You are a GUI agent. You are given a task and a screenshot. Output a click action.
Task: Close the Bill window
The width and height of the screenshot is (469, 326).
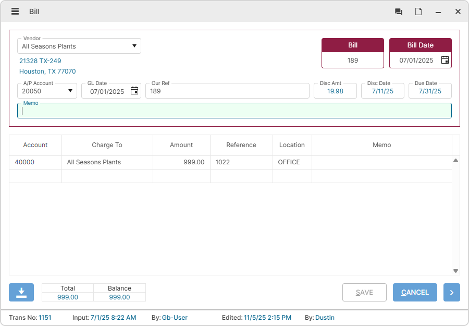(458, 11)
